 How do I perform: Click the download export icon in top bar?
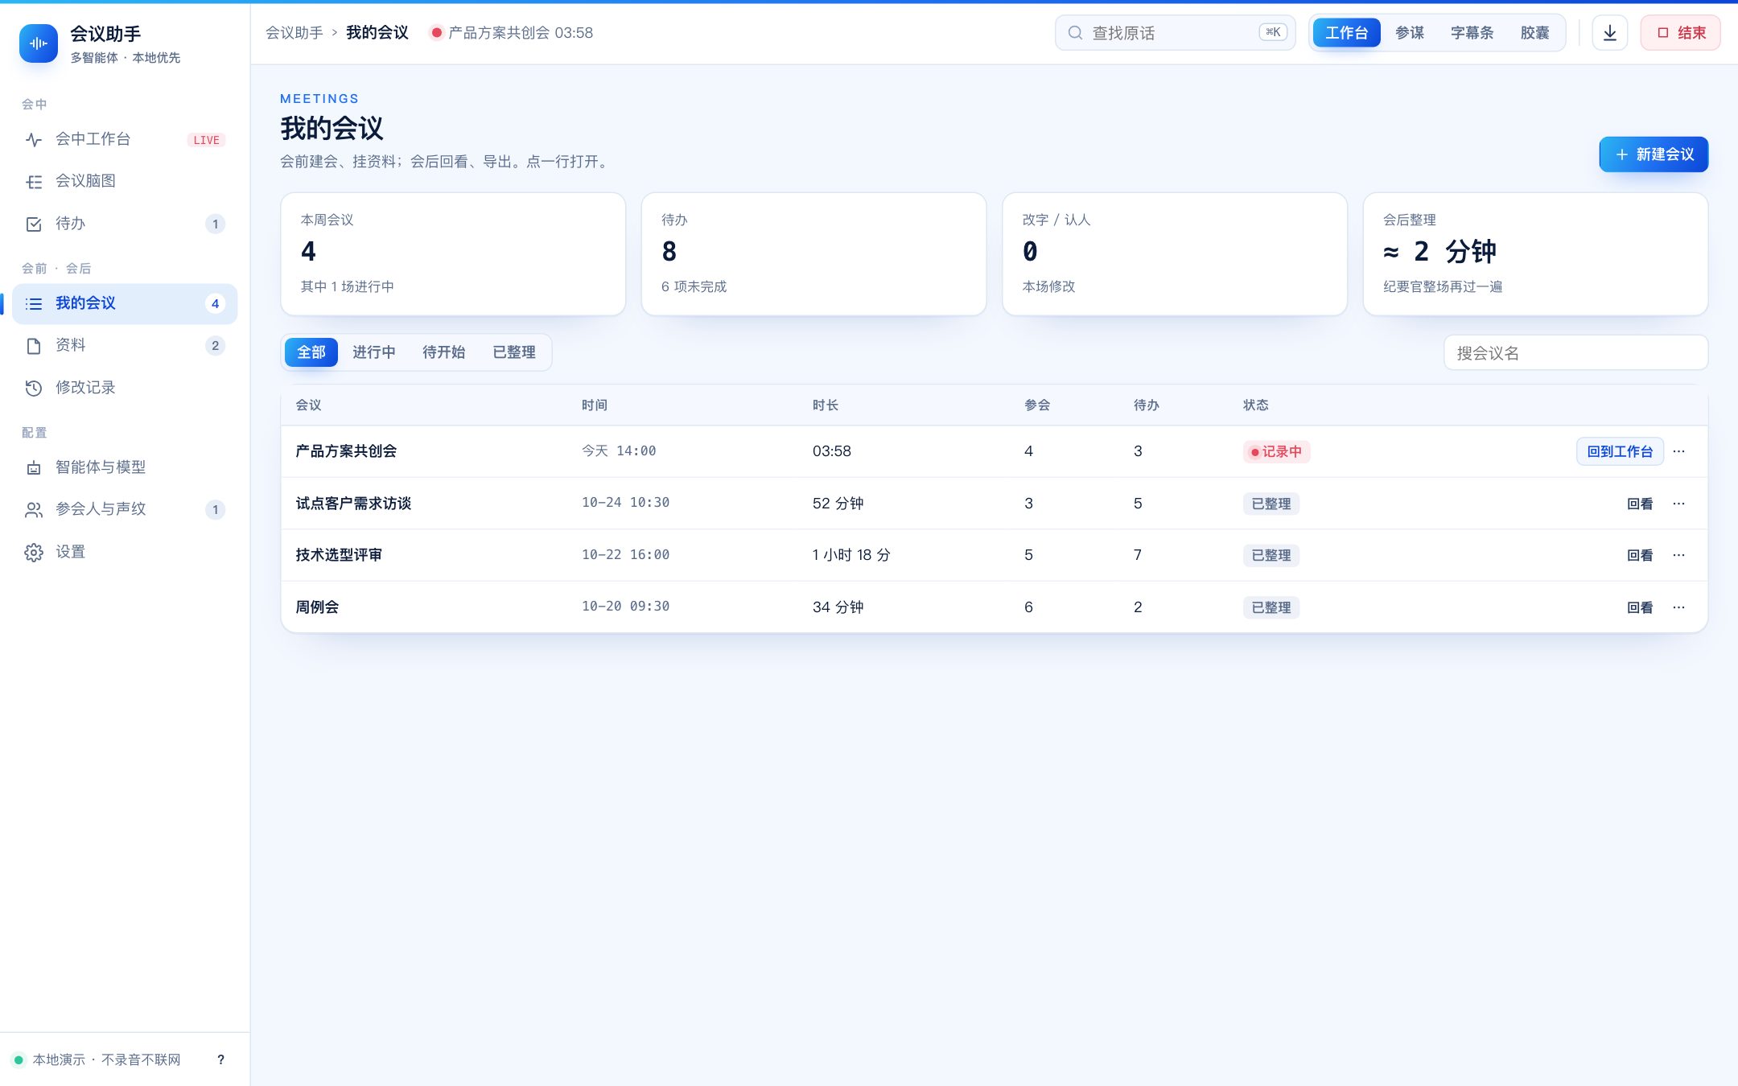tap(1610, 33)
